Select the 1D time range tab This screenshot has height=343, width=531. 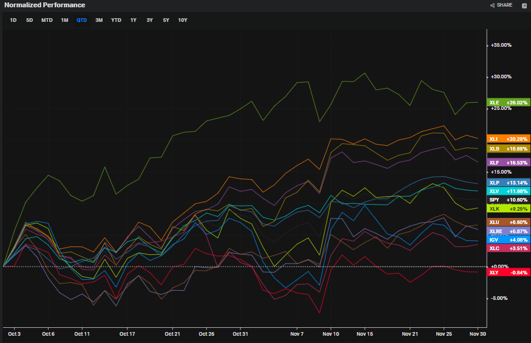click(x=13, y=20)
